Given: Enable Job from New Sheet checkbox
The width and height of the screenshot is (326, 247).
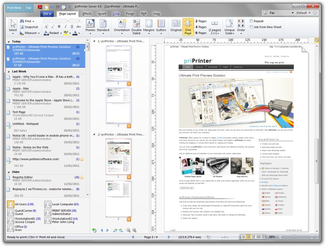Looking at the screenshot, I should pyautogui.click(x=251, y=27).
